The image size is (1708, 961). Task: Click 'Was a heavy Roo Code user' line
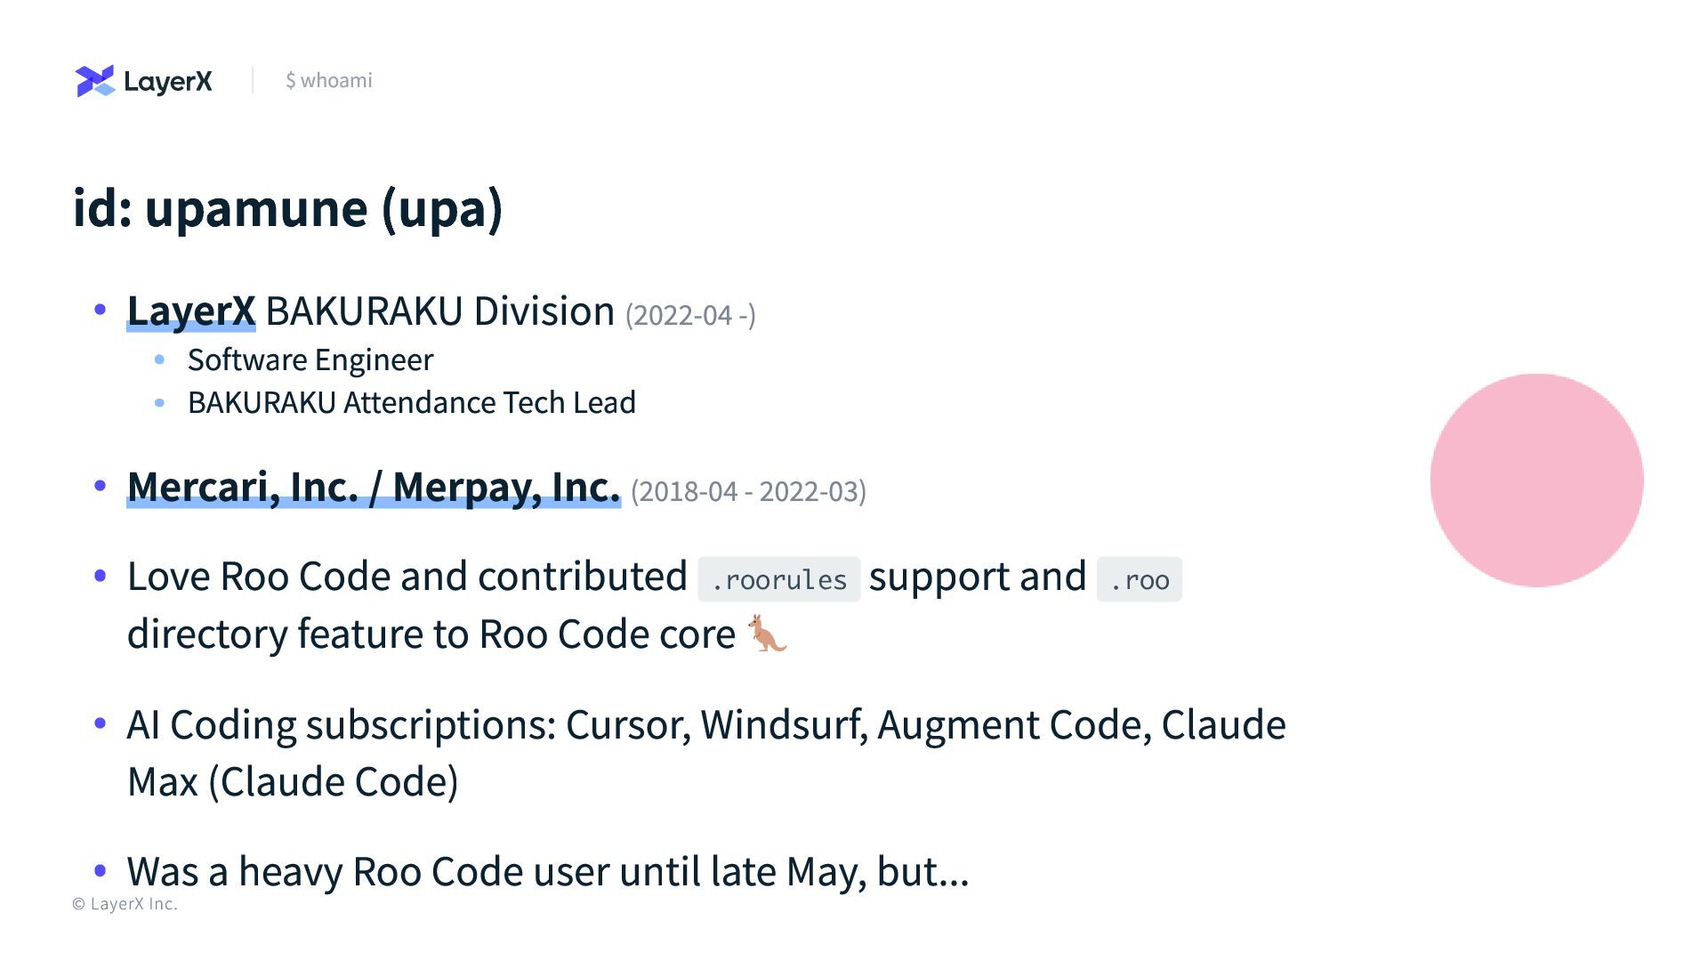click(547, 871)
